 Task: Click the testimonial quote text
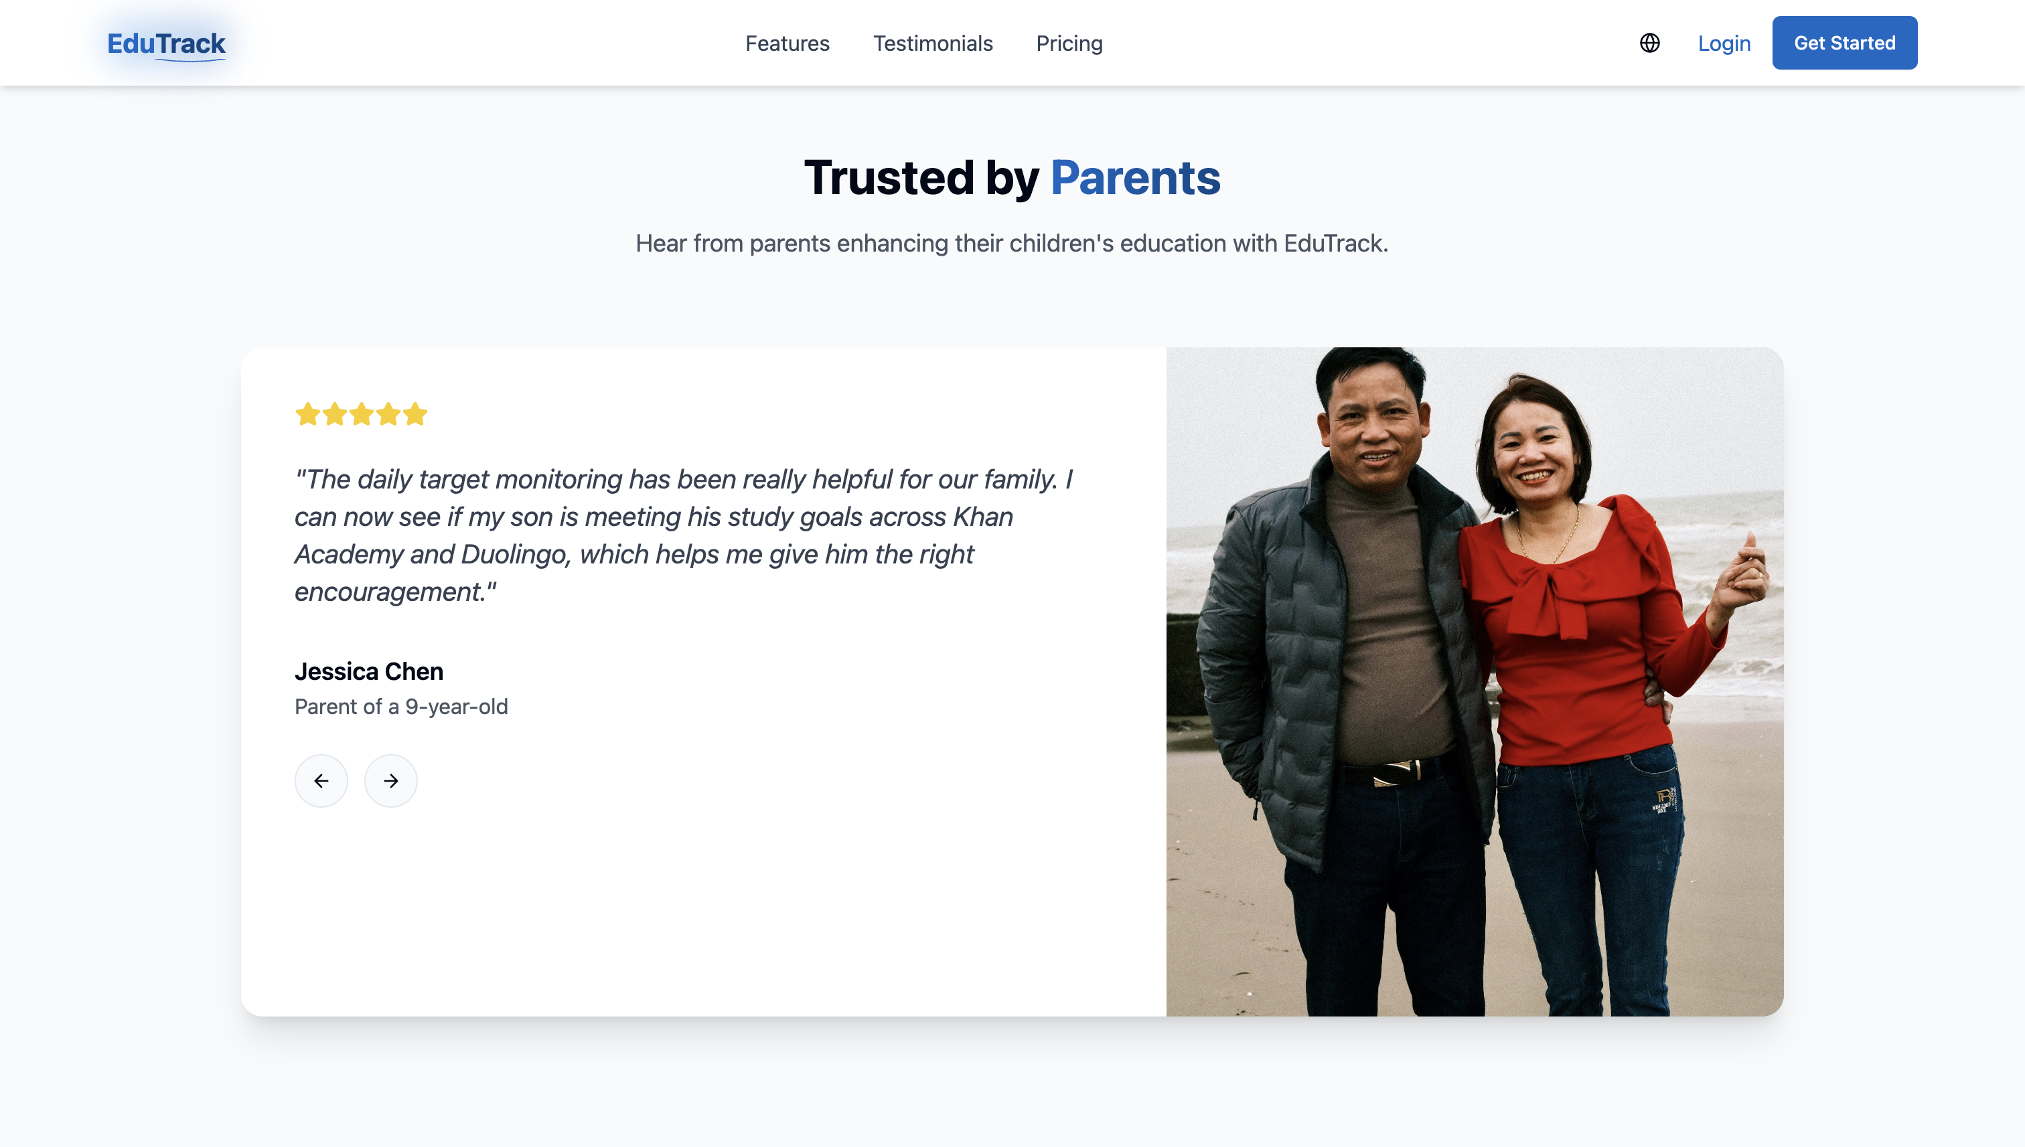click(682, 535)
